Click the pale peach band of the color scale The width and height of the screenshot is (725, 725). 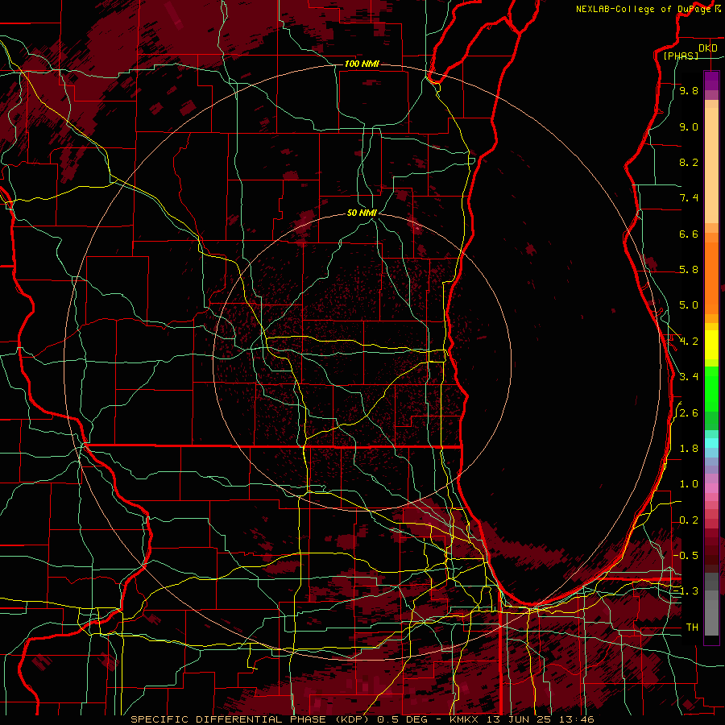[x=711, y=165]
